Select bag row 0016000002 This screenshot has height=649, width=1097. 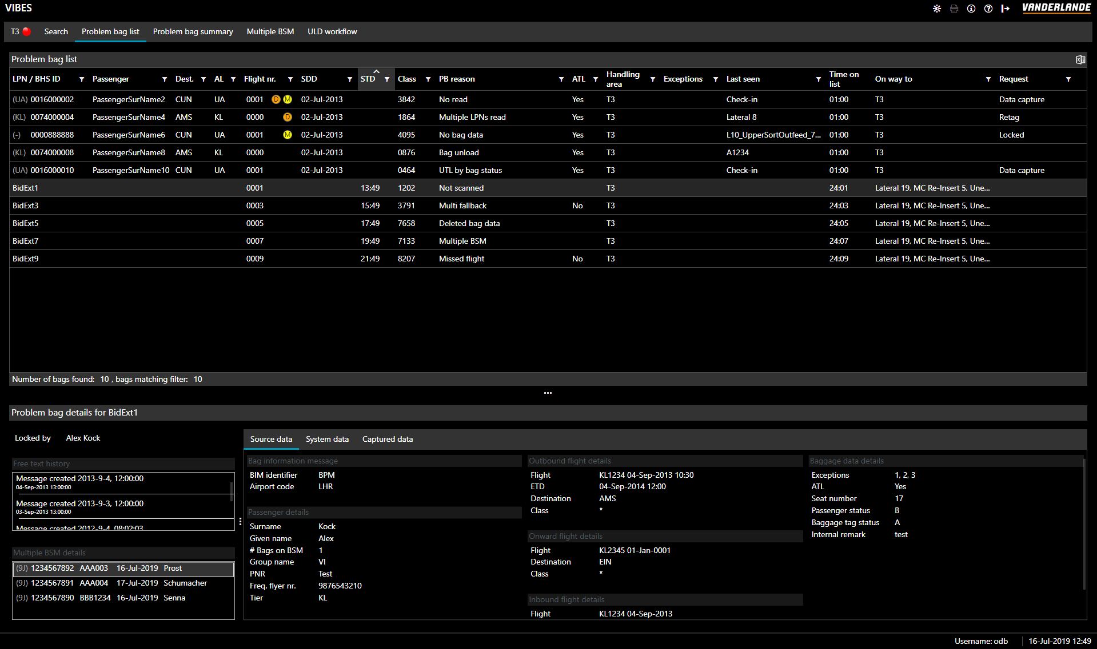548,99
